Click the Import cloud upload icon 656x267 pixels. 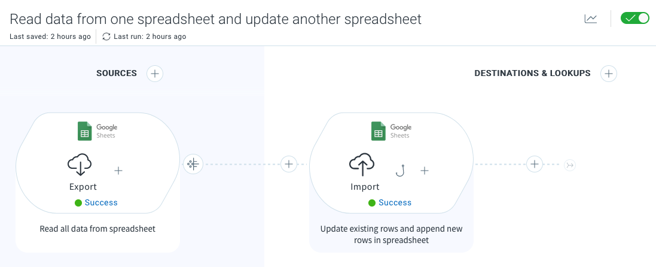362,165
